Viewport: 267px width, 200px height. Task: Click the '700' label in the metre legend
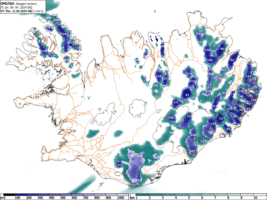click(x=85, y=198)
